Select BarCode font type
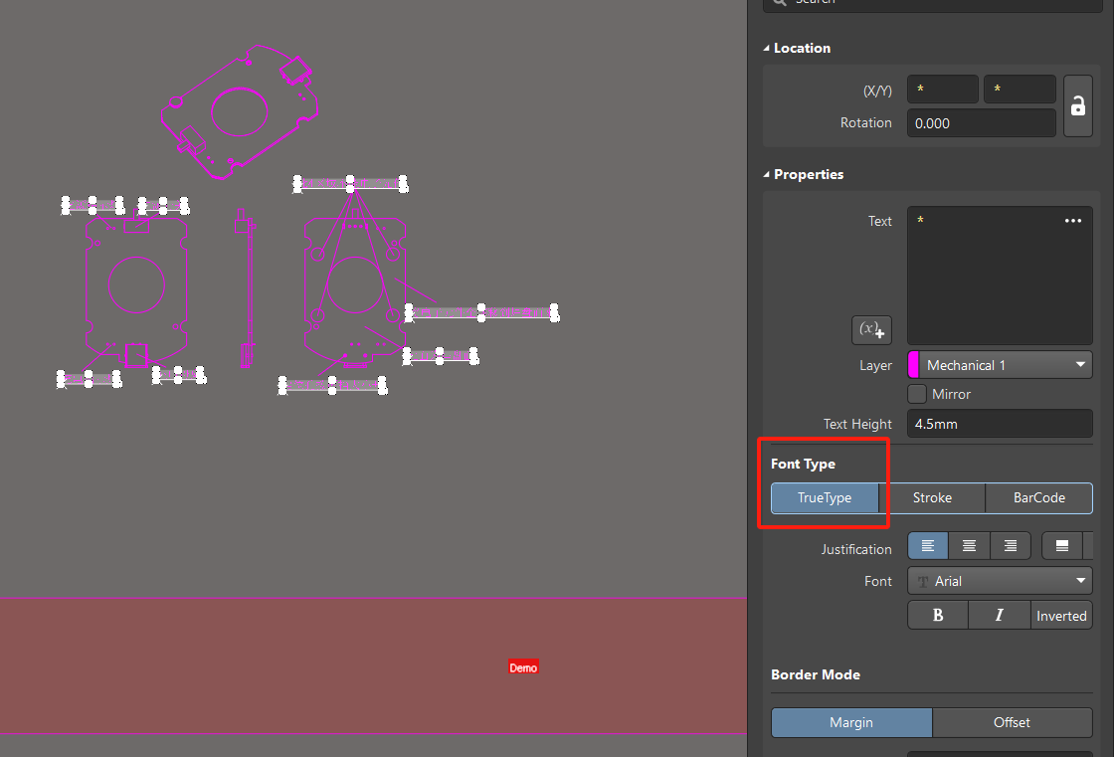 [x=1038, y=497]
